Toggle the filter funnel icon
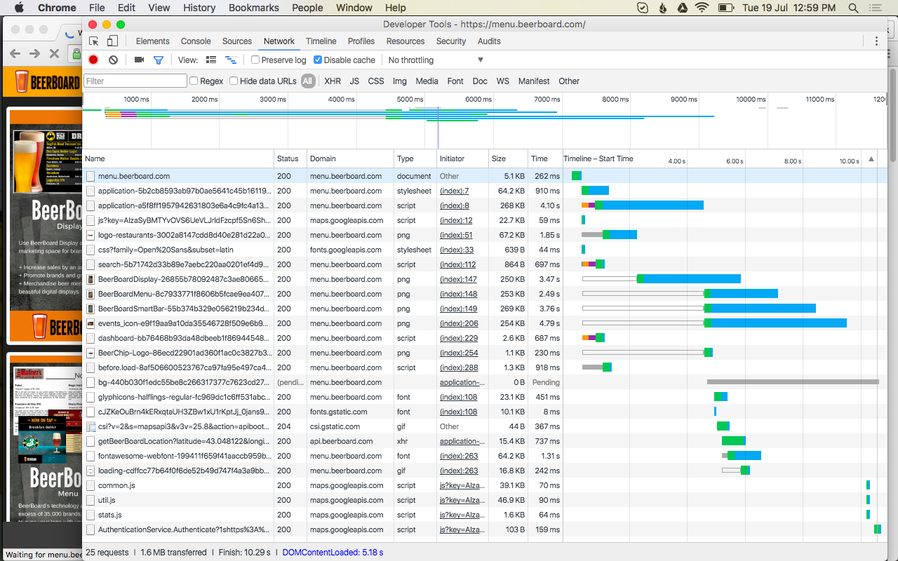The width and height of the screenshot is (898, 561). 159,60
